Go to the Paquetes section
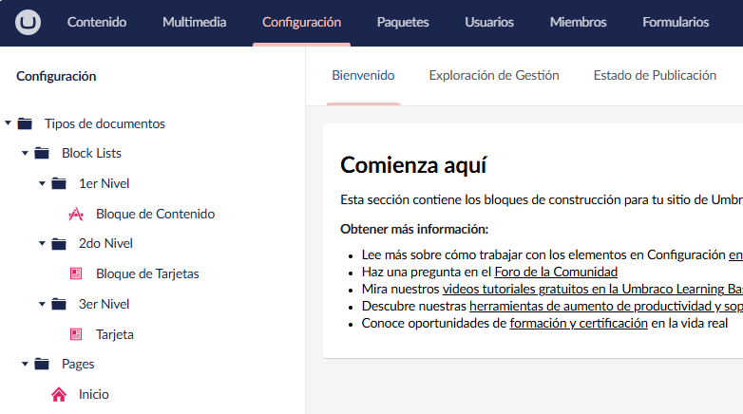743x414 pixels. 403,22
